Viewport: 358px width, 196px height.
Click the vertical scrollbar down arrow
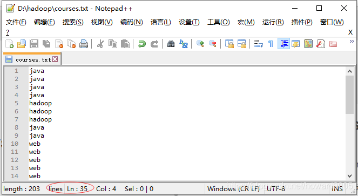pyautogui.click(x=349, y=176)
